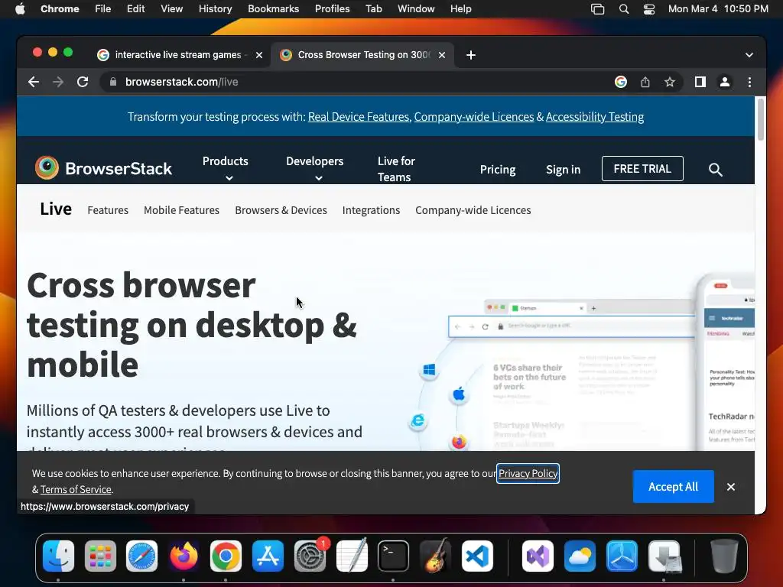Open Browsers & Devices section
The image size is (783, 587).
tap(281, 210)
